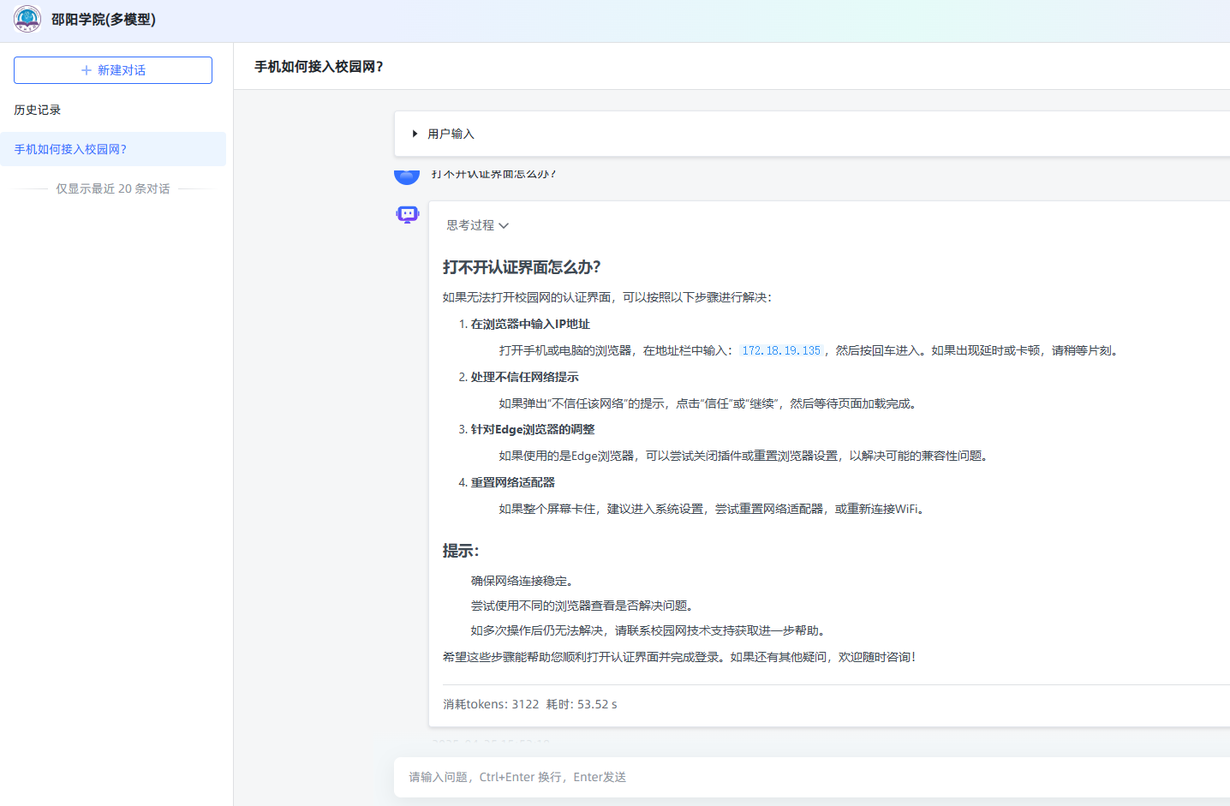Click the 消耗tokens: 3122 stats line
This screenshot has height=806, width=1230.
coord(491,704)
